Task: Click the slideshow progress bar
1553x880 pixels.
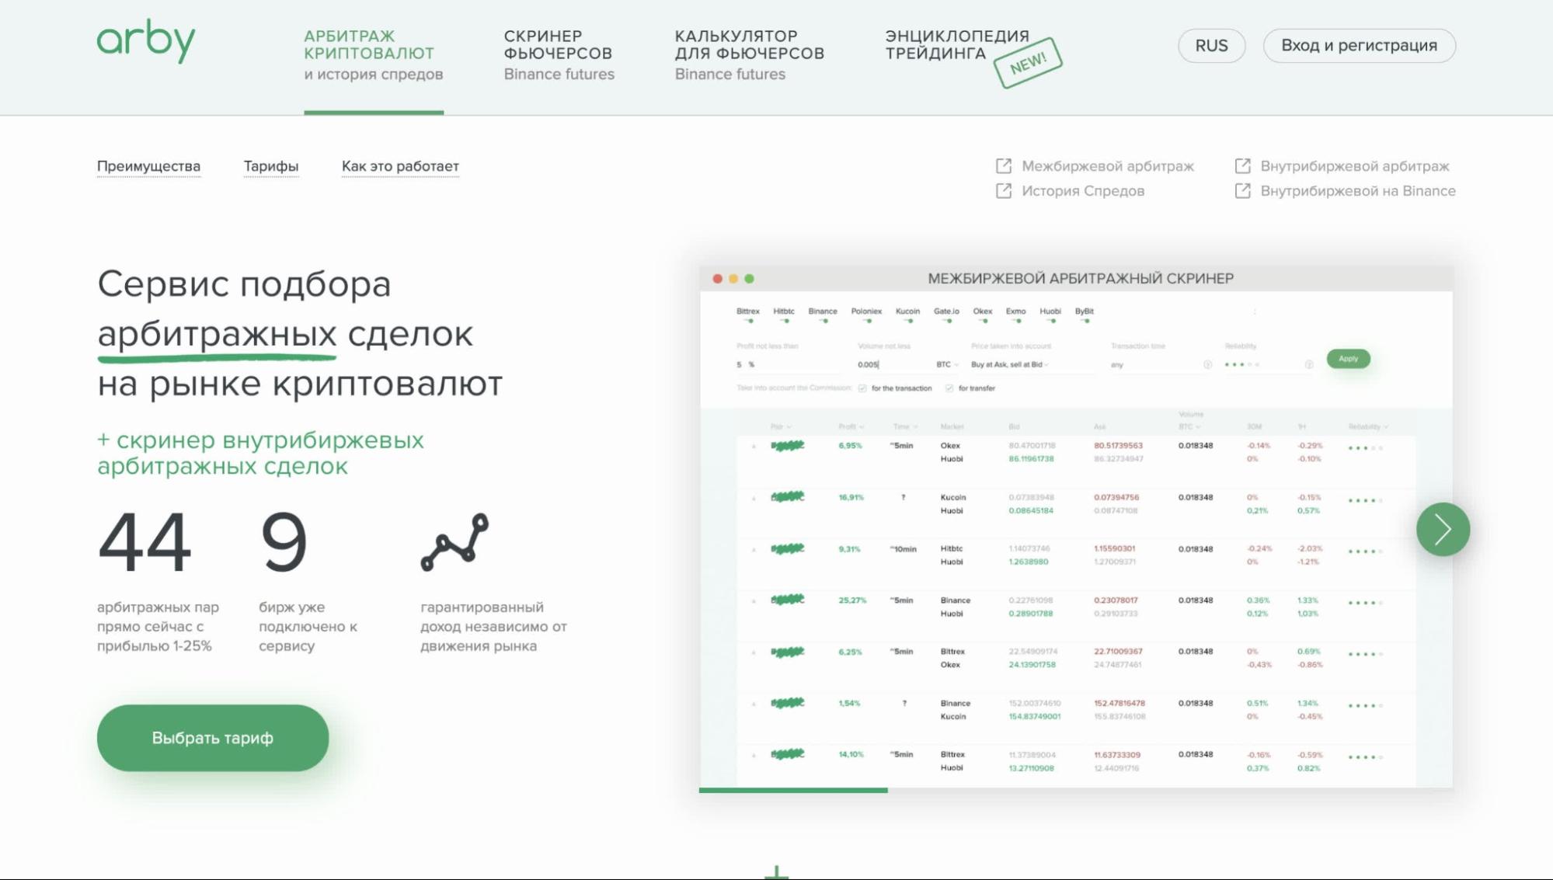Action: pyautogui.click(x=793, y=790)
